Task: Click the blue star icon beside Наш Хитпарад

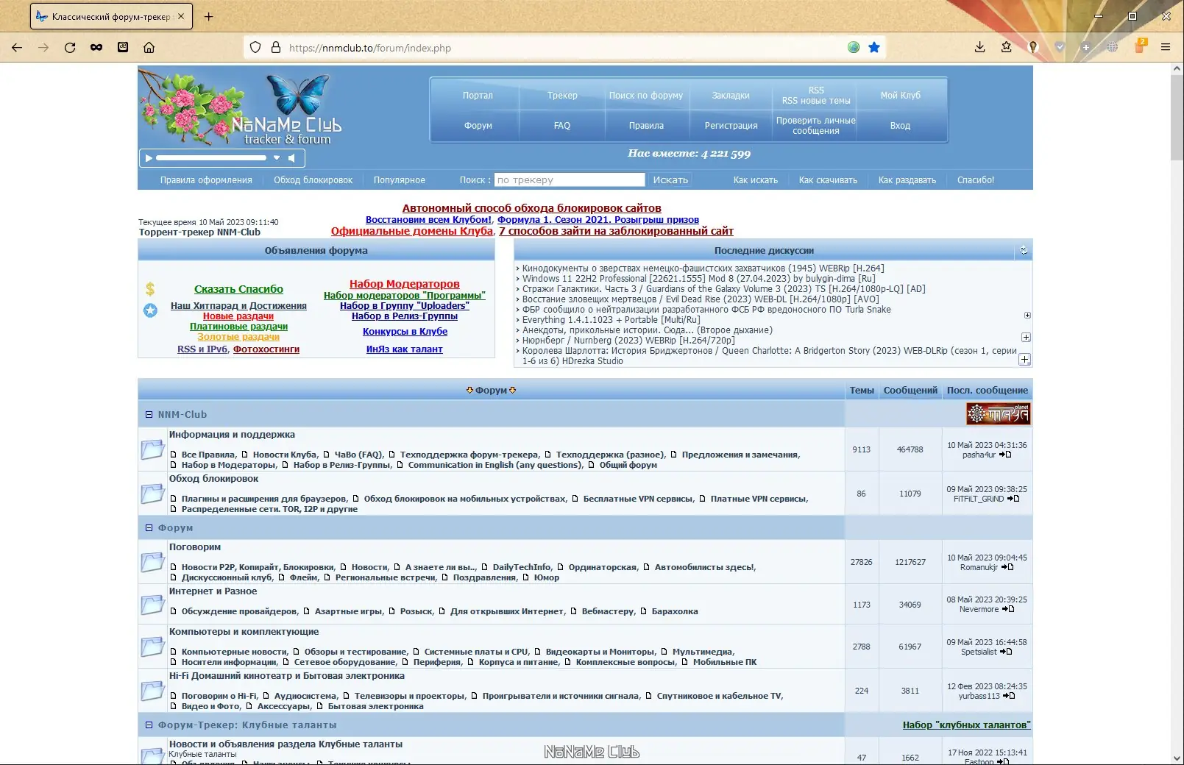Action: pyautogui.click(x=150, y=310)
